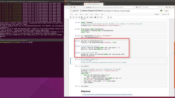Select the ssc.stop() cell

coord(124,86)
